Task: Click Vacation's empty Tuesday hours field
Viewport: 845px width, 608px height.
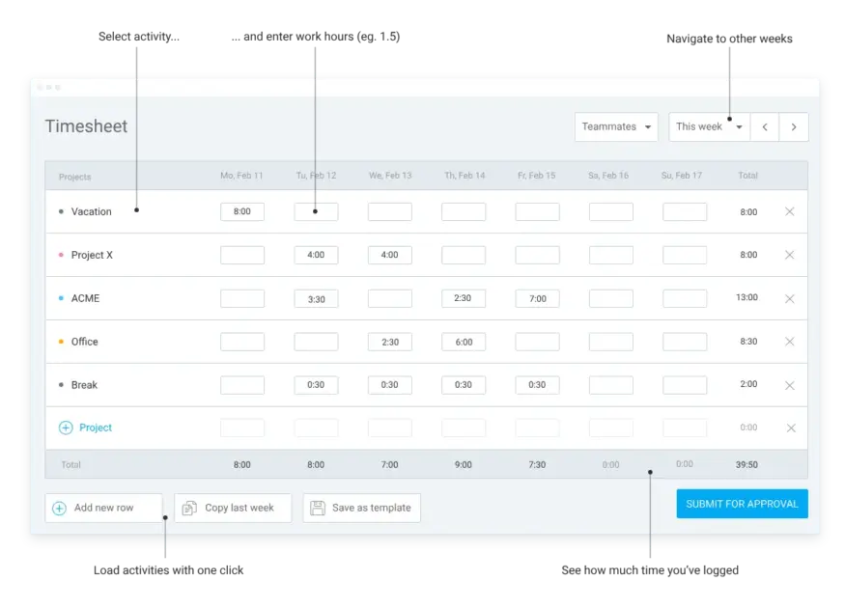Action: pos(316,211)
